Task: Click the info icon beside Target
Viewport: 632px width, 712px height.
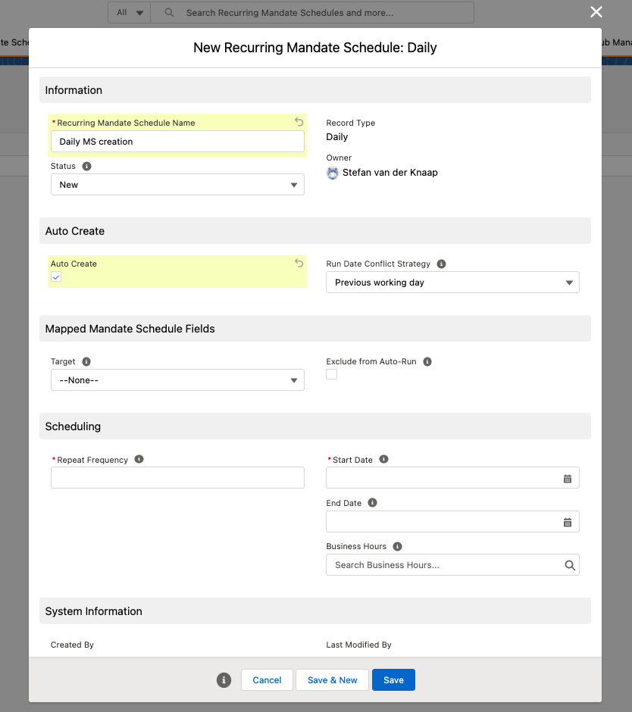Action: click(86, 361)
